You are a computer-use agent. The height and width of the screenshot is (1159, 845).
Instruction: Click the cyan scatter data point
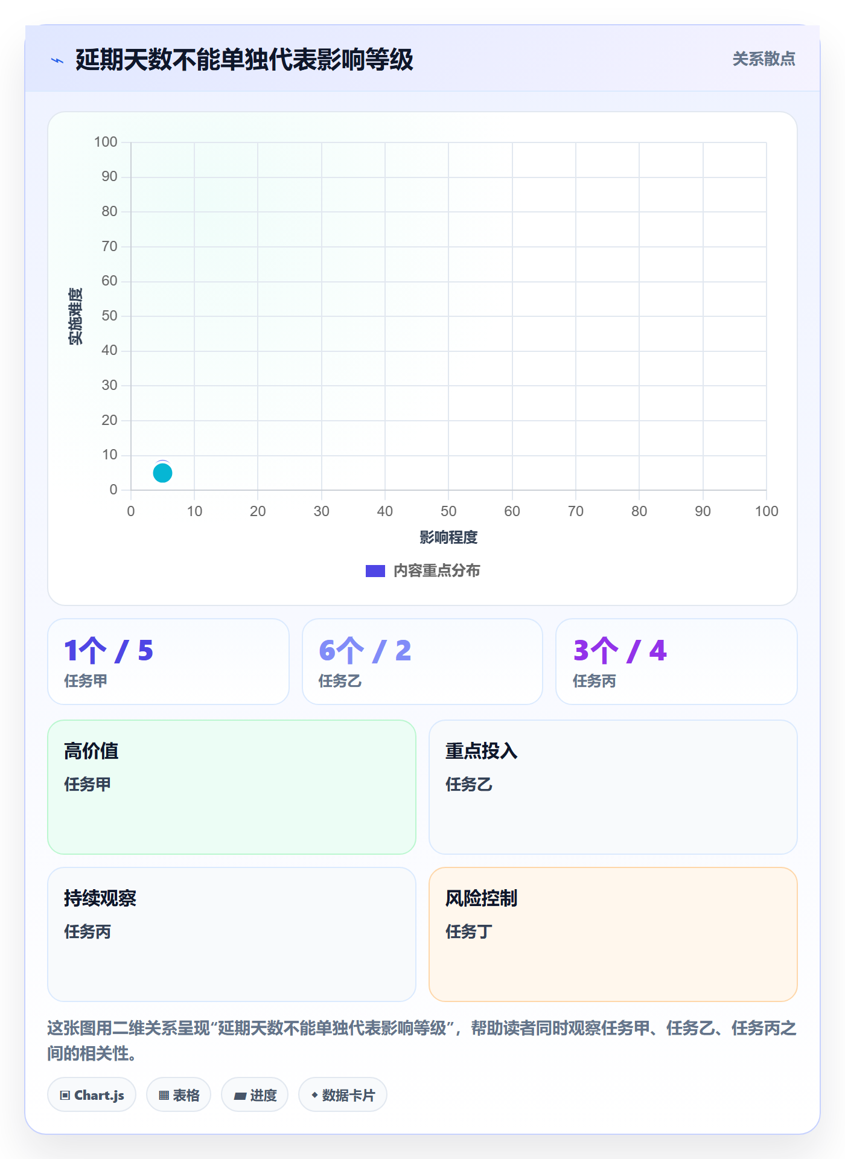tap(162, 473)
